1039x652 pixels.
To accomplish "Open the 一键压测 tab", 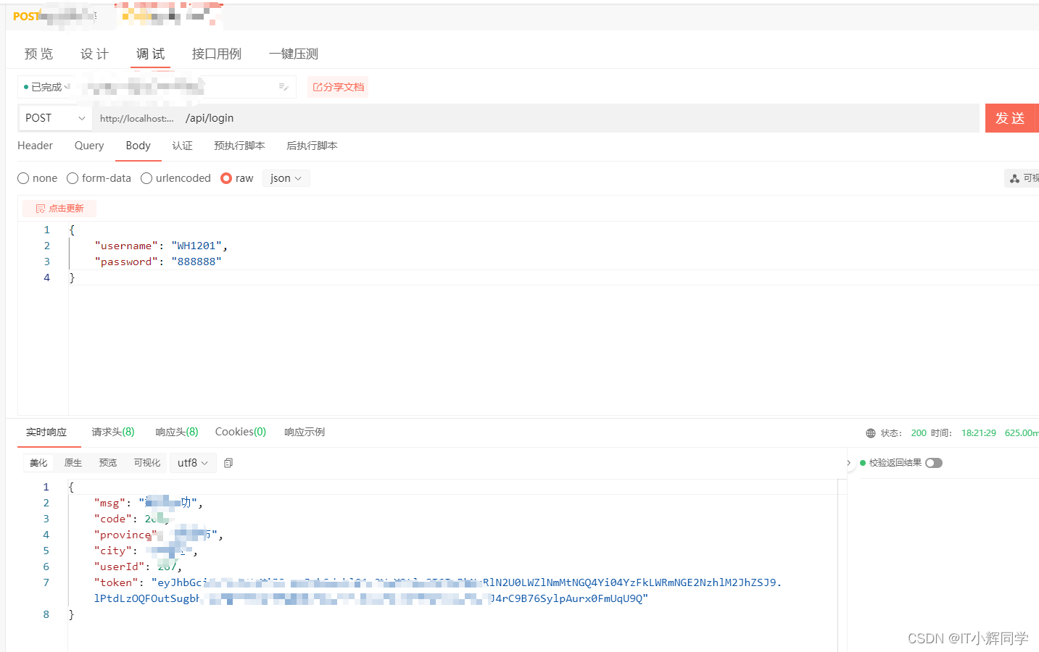I will point(294,54).
